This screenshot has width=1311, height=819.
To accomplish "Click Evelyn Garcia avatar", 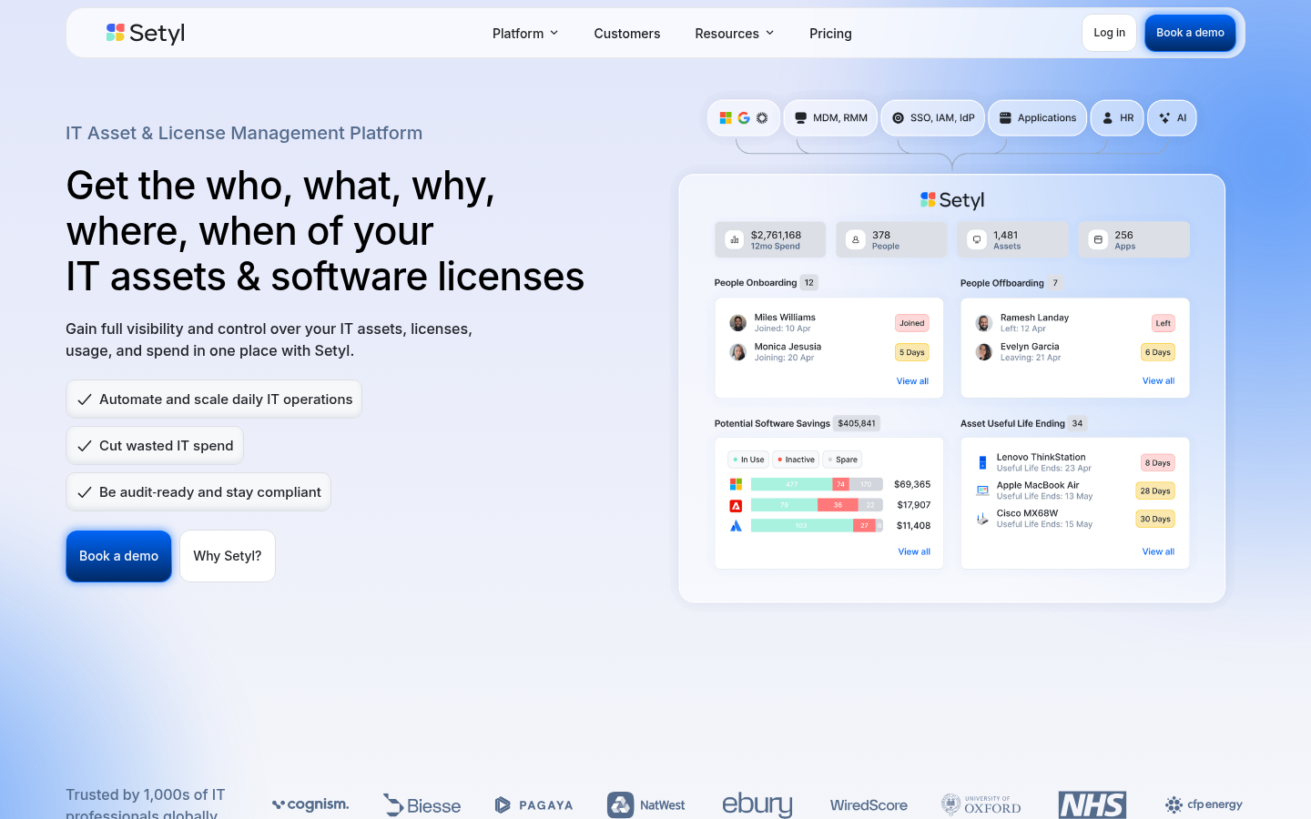I will (x=984, y=352).
